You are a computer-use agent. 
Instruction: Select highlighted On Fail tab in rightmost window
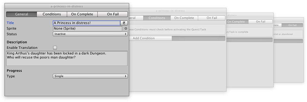(x=292, y=25)
